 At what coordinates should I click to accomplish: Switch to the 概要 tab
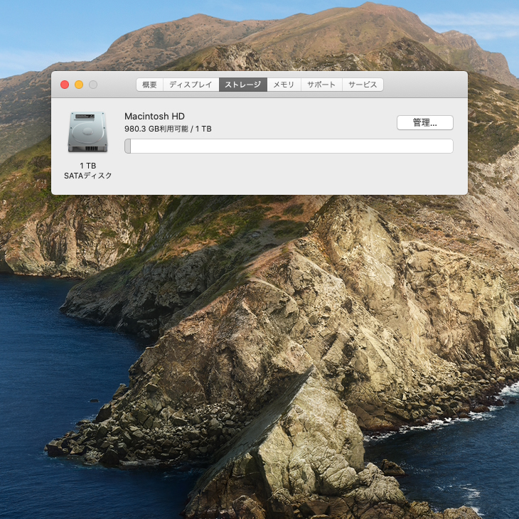149,85
